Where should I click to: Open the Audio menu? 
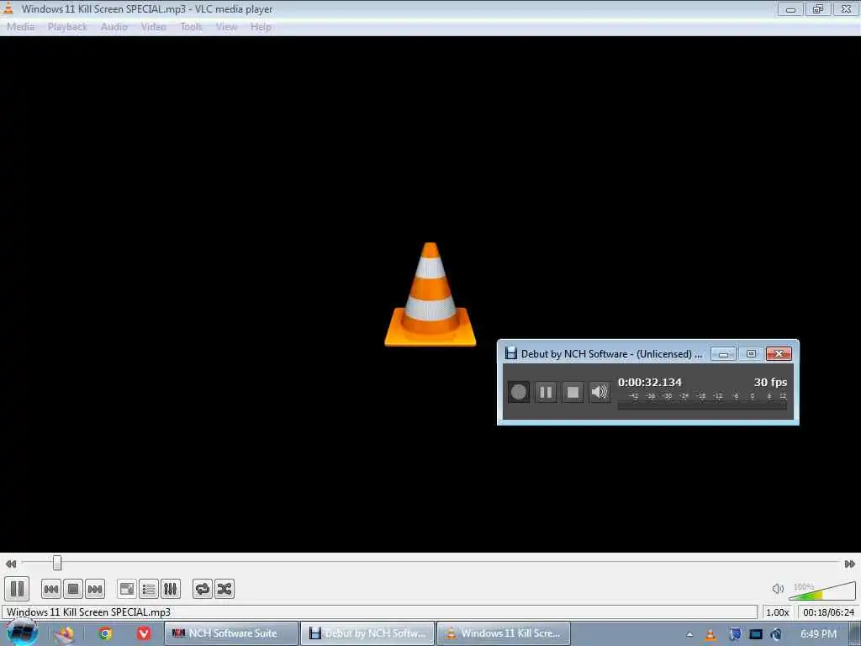click(114, 27)
